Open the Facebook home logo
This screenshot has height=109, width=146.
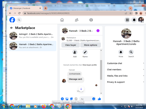point(12,20)
